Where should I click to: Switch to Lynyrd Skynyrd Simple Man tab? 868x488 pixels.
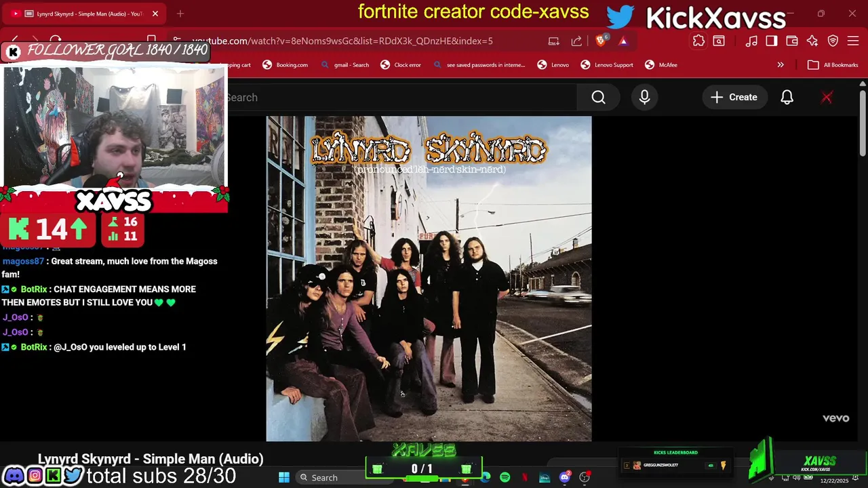tap(85, 14)
